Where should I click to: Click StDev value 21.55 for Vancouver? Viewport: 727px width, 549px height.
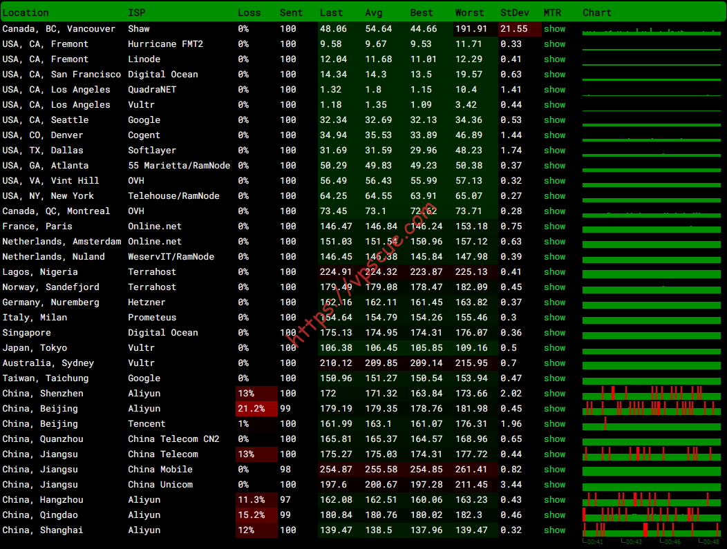pos(520,29)
